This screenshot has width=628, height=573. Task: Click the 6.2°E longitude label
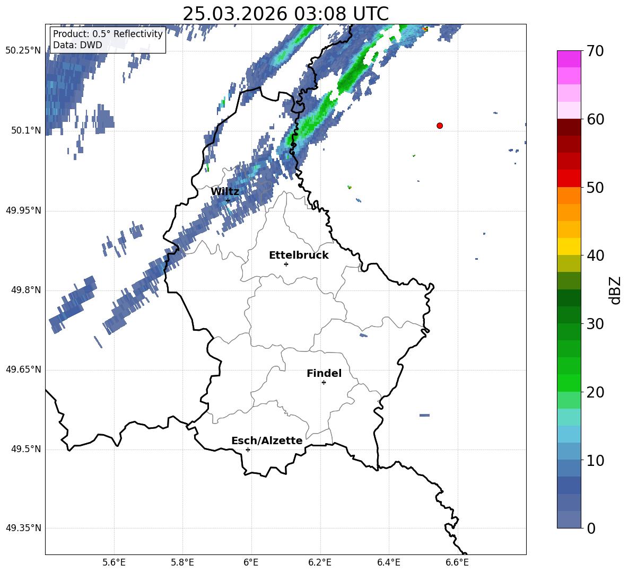pyautogui.click(x=320, y=562)
